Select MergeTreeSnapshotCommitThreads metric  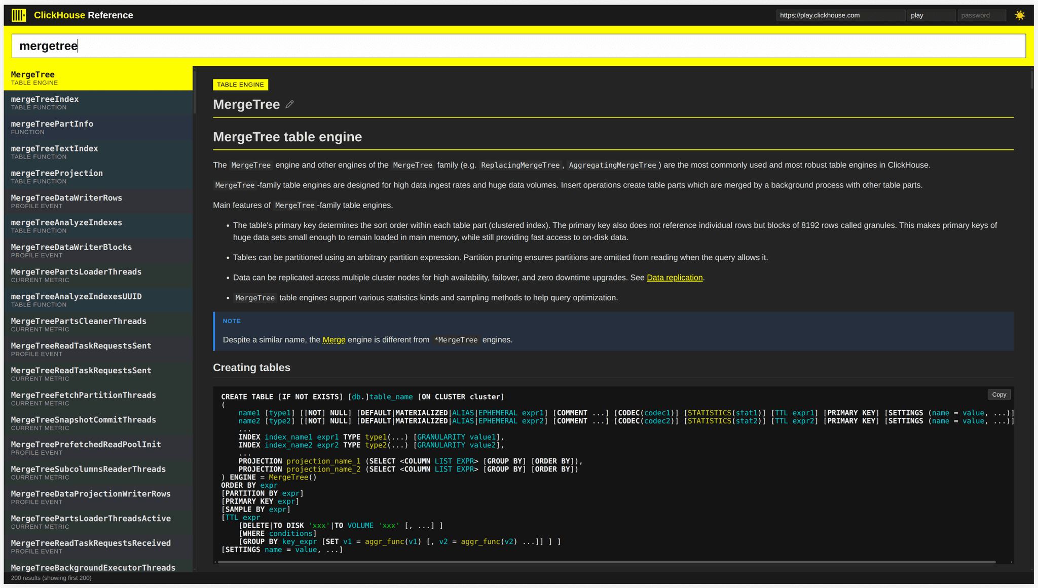pos(98,423)
